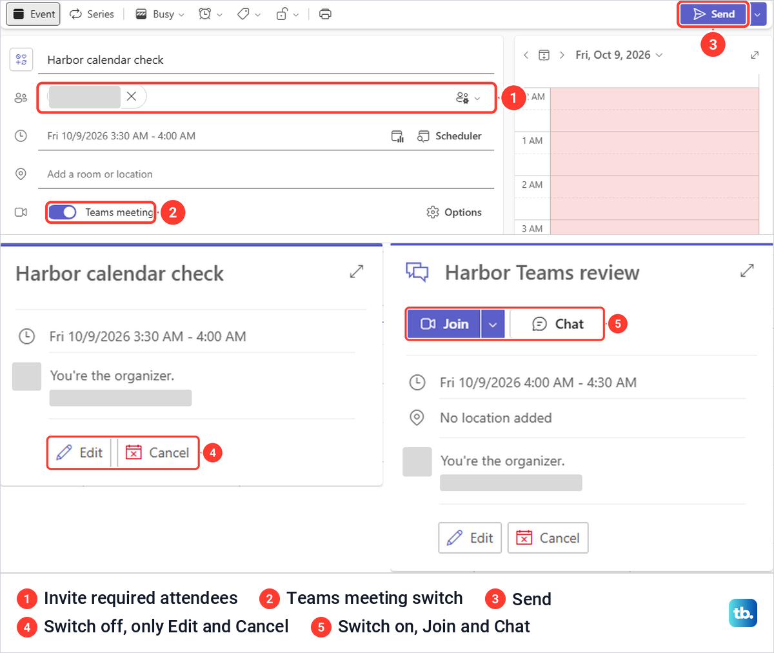774x653 pixels.
Task: Click the room finder icon next to Scheduler
Action: tap(397, 136)
